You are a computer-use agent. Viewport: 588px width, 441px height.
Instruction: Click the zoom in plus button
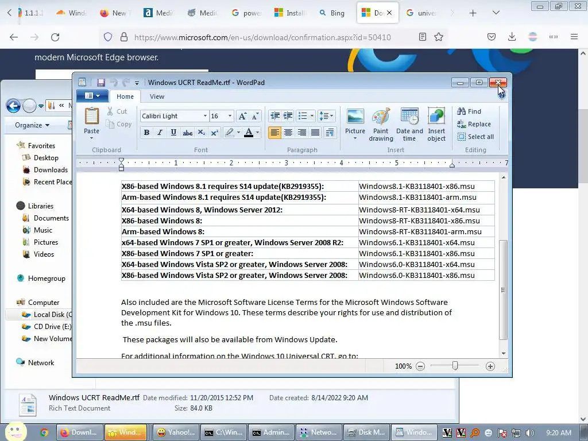(x=490, y=366)
